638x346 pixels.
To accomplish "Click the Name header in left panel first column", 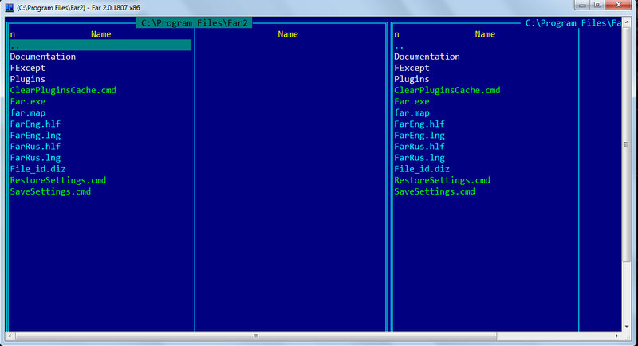I will point(101,34).
